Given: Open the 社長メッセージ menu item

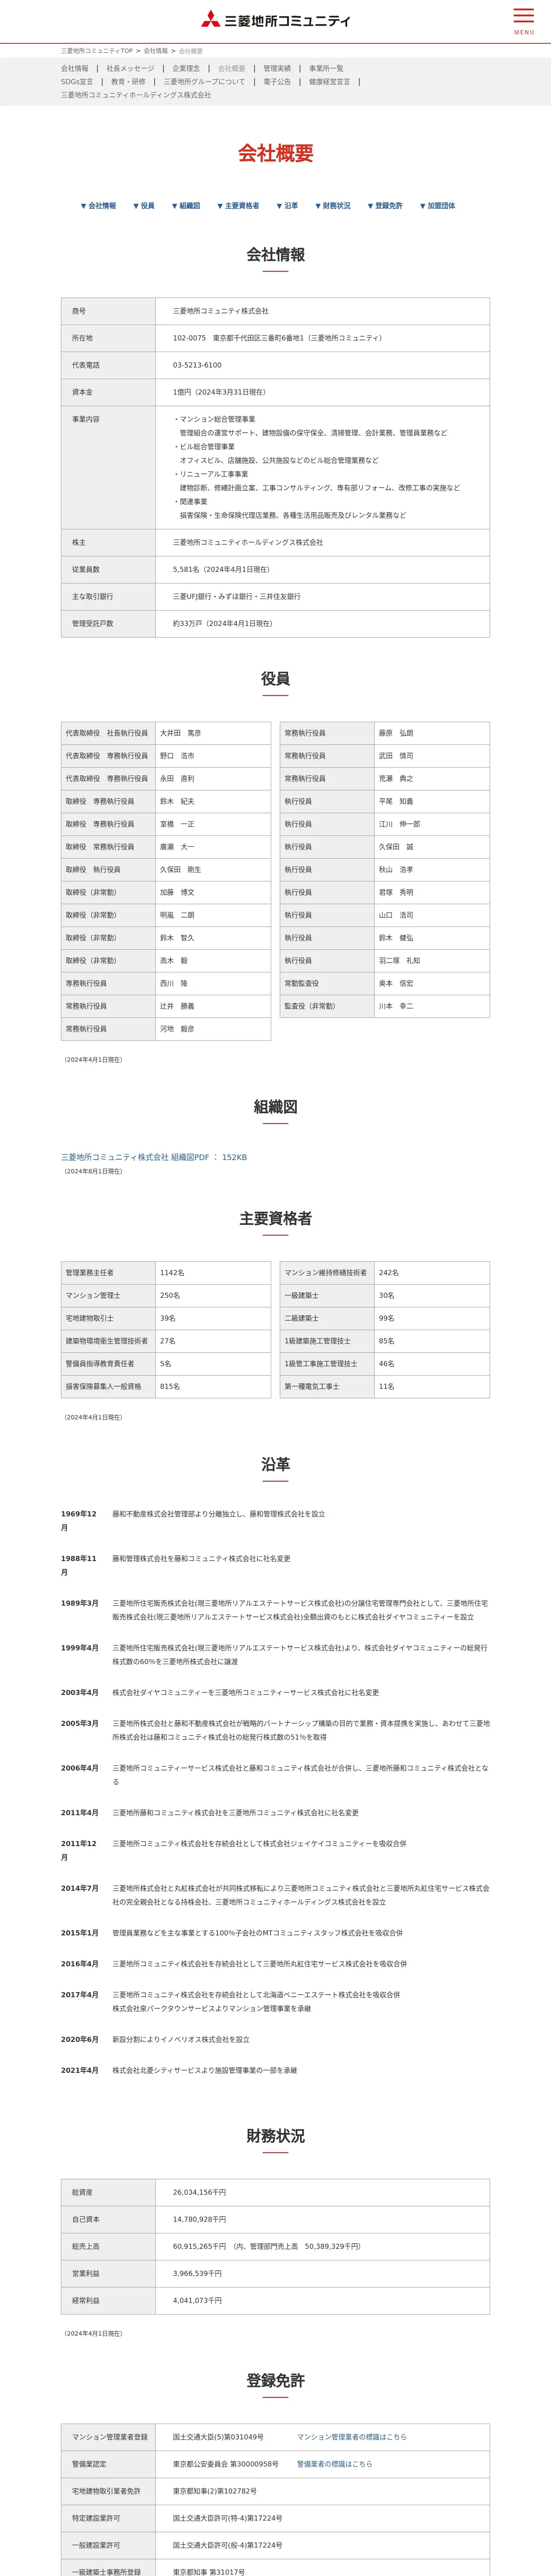Looking at the screenshot, I should point(131,69).
